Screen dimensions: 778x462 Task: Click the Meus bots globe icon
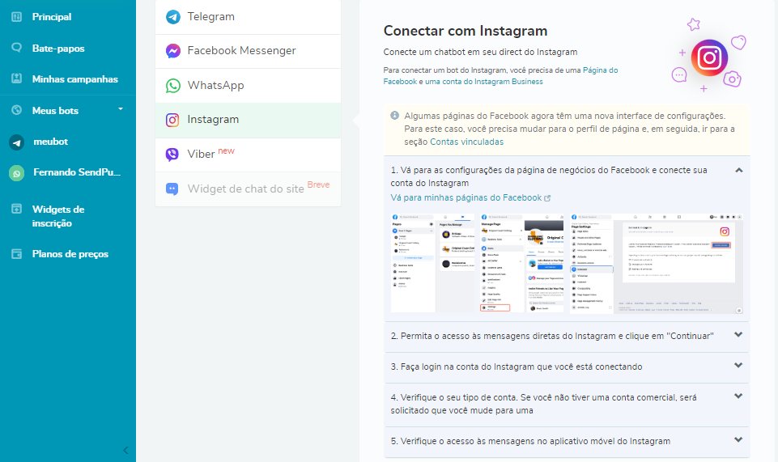coord(16,110)
